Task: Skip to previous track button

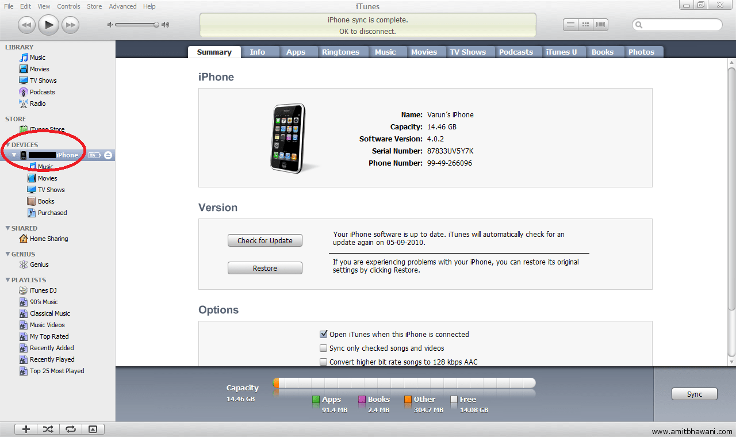Action: (26, 24)
